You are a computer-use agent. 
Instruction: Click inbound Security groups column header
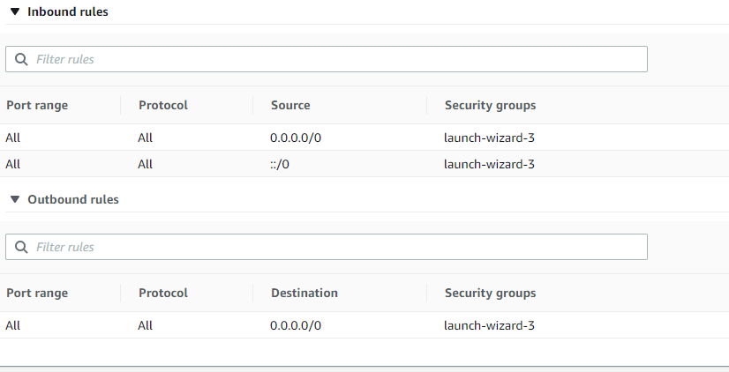point(490,106)
